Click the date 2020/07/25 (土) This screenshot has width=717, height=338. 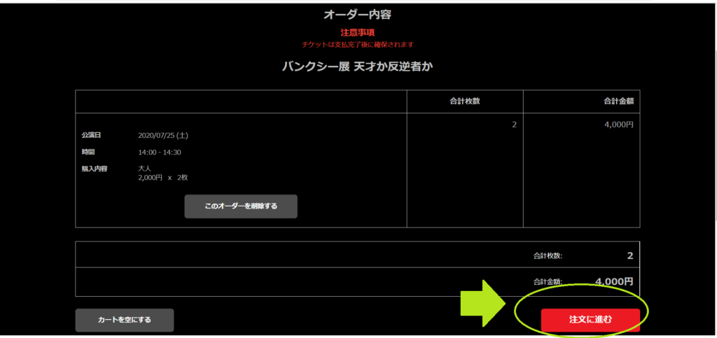(x=163, y=136)
